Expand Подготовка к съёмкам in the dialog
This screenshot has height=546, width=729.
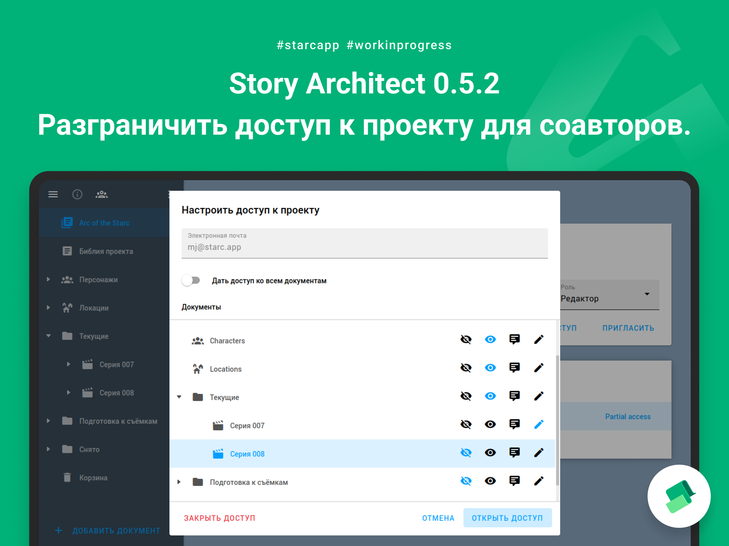point(179,482)
